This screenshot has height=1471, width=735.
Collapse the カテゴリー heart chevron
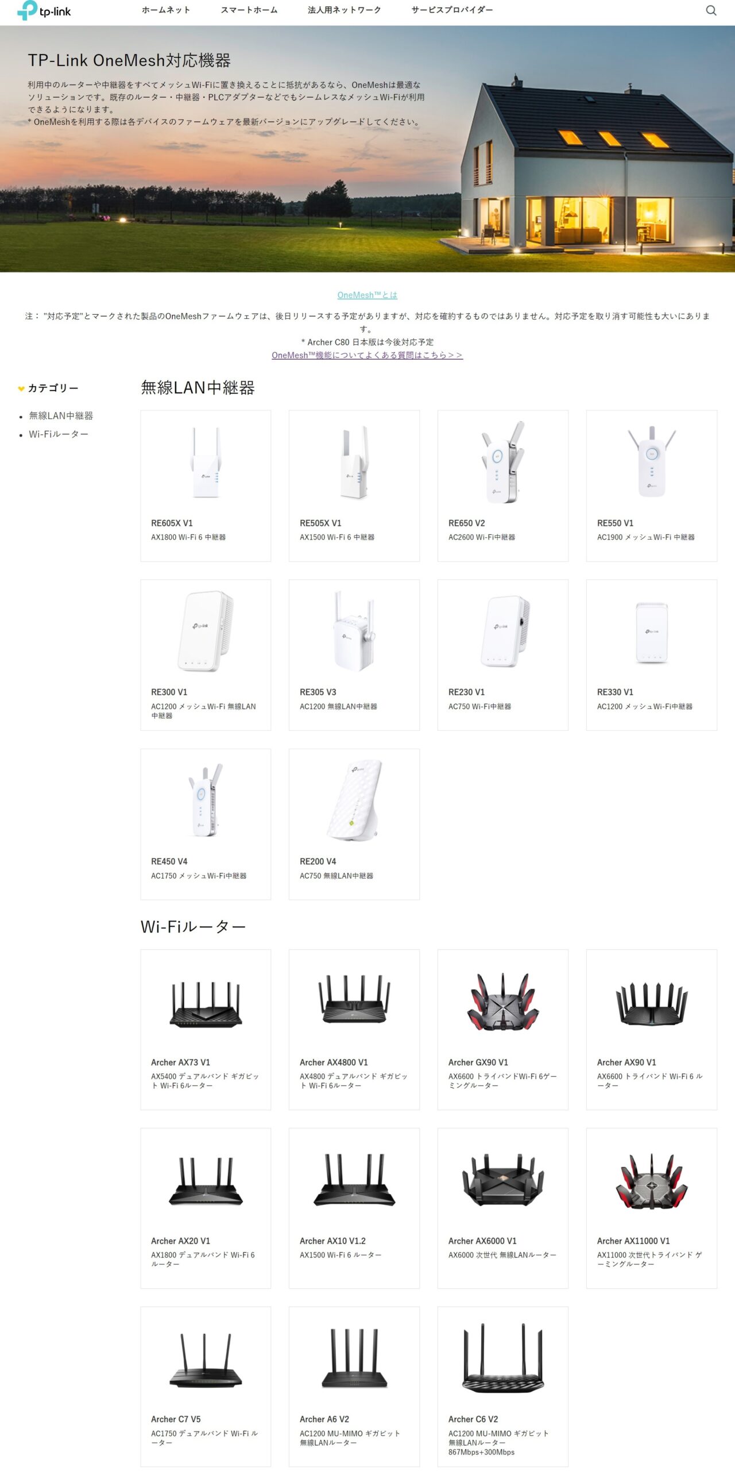point(21,388)
